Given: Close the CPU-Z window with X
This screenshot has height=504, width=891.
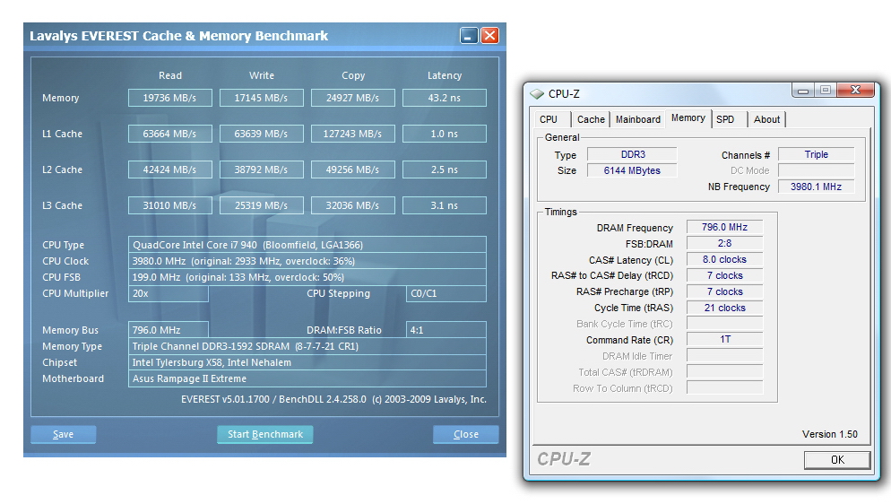Looking at the screenshot, I should (x=855, y=90).
